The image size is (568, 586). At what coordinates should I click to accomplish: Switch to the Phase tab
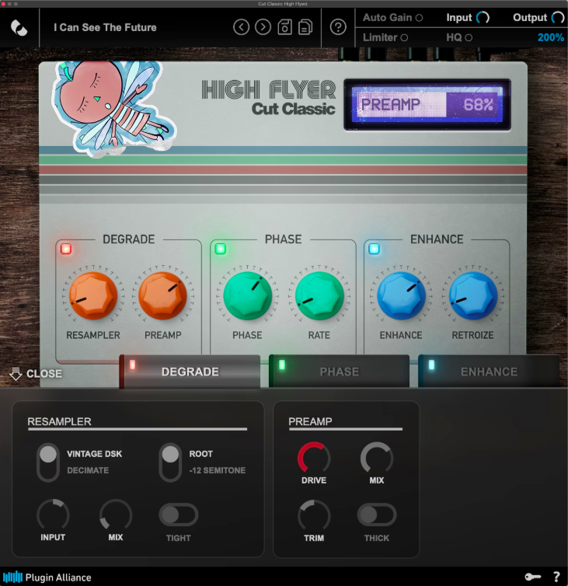coord(340,371)
